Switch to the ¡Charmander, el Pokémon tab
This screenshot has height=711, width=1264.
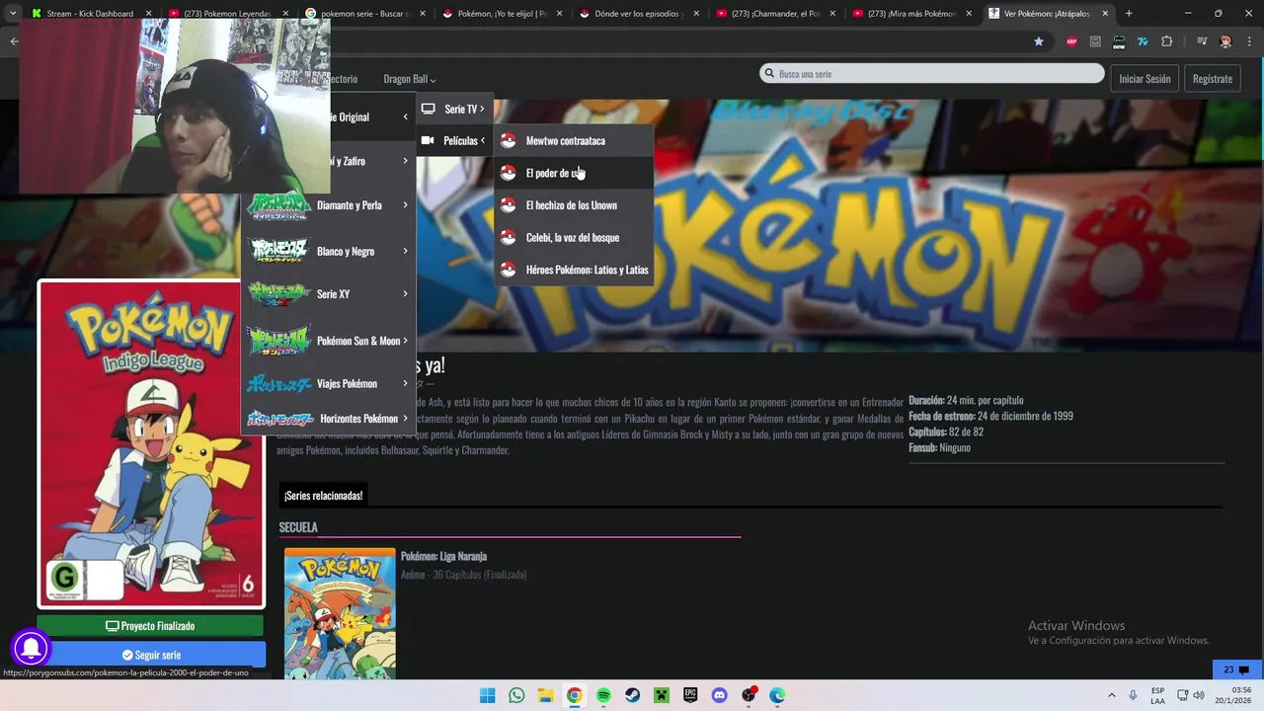(x=774, y=14)
